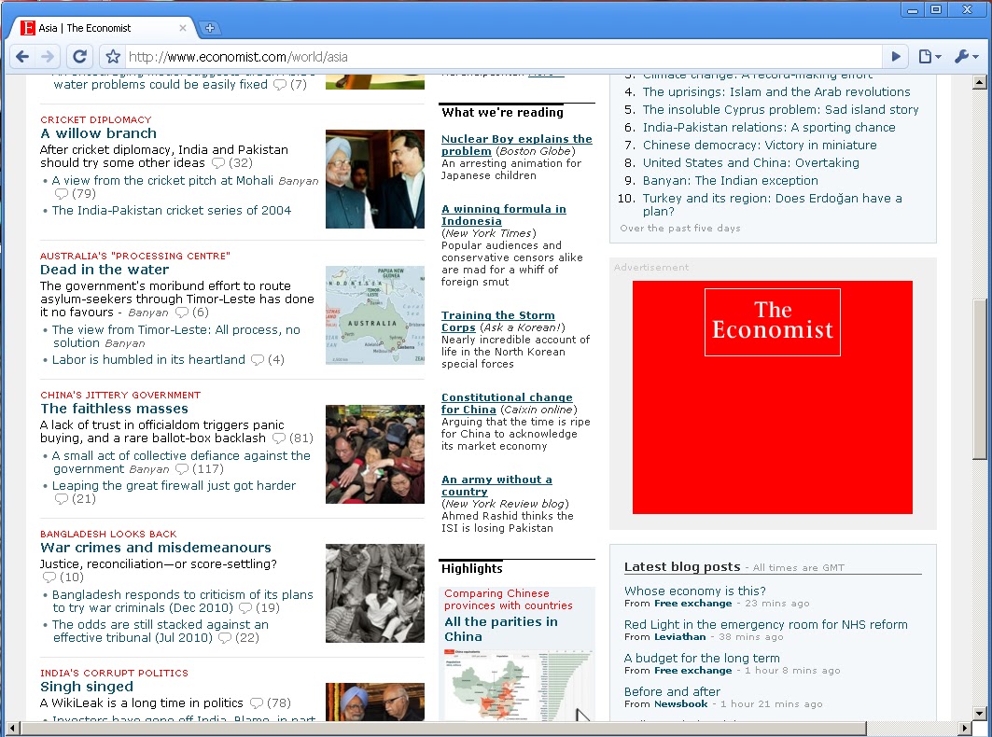Open the article A willow branch
992x737 pixels.
click(98, 133)
